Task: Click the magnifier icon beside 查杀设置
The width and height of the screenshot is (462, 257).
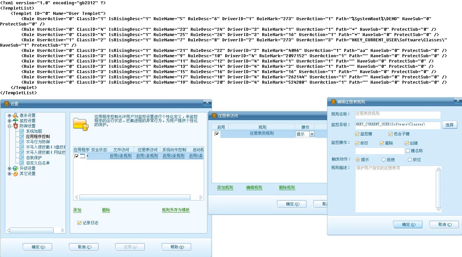Action: pyautogui.click(x=16, y=115)
